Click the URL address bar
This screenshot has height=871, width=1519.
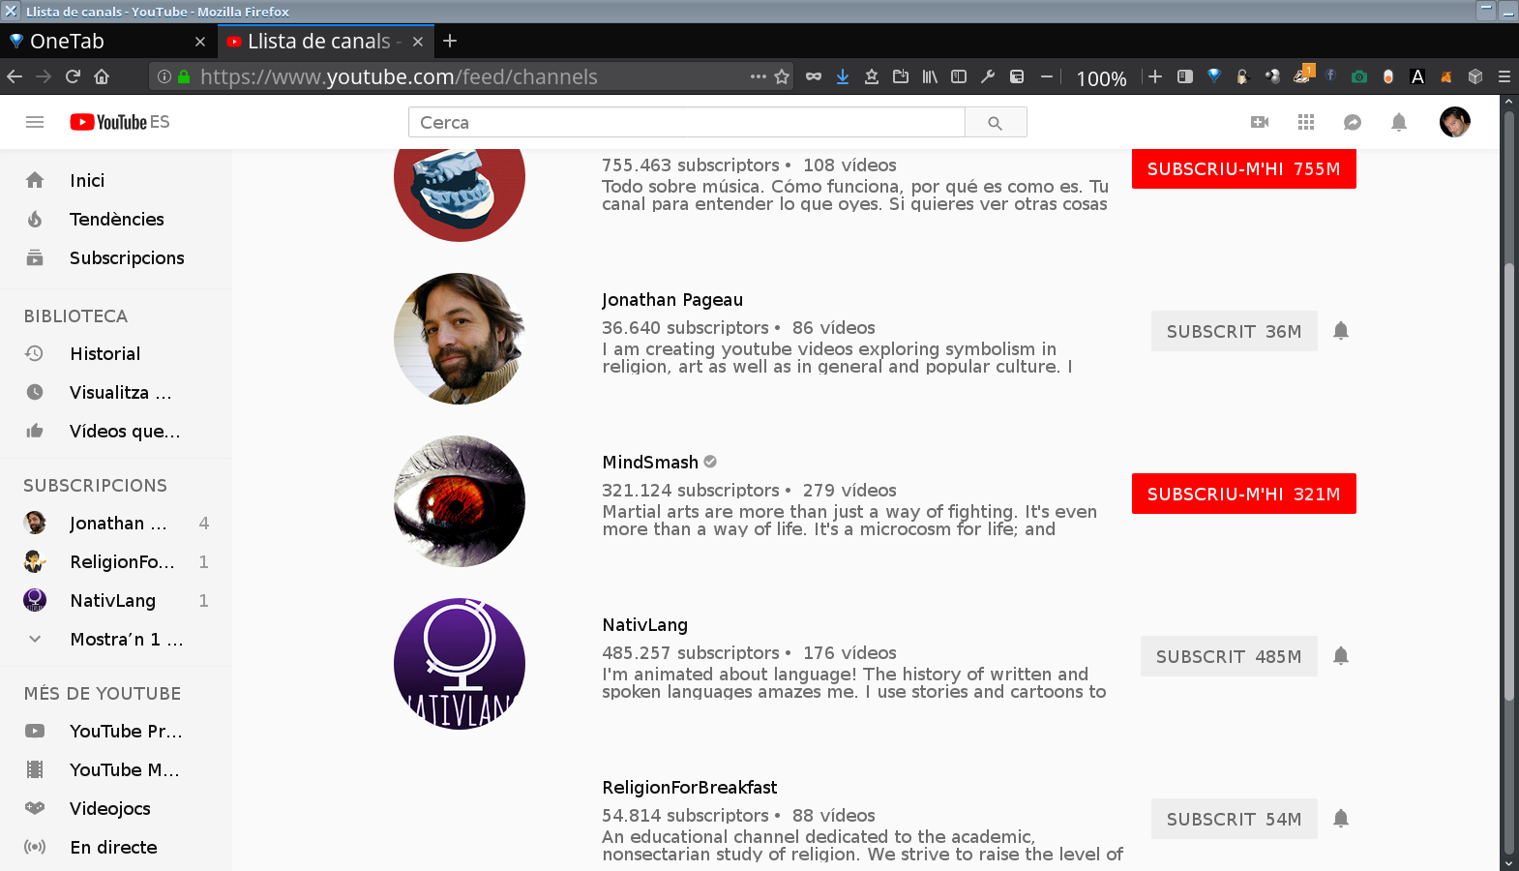pos(469,76)
